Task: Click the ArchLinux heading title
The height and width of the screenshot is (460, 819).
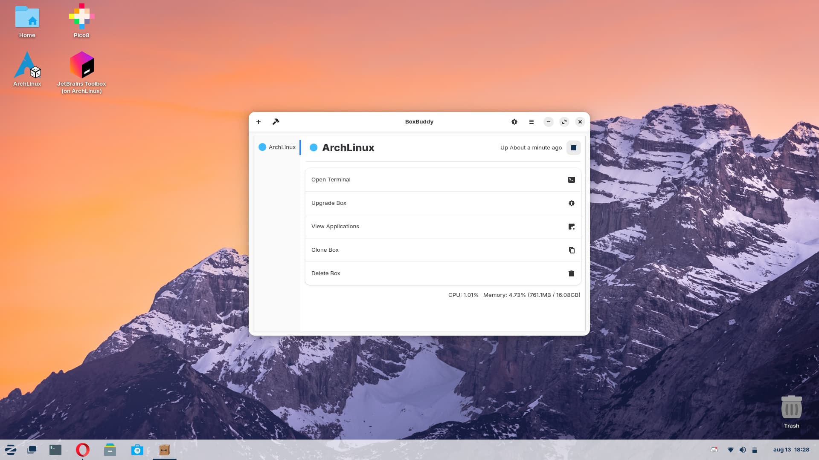Action: 348,148
